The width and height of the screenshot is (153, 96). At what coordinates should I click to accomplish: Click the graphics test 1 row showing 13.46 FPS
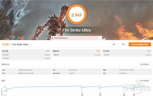[26, 55]
